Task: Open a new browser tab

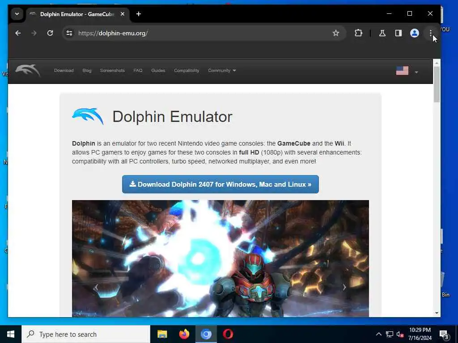Action: coord(139,14)
